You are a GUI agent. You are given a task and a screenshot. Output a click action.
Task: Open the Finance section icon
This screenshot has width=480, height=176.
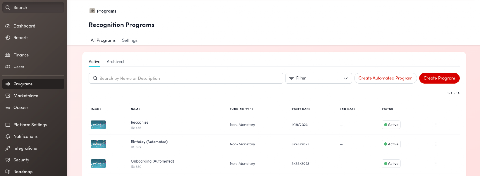tap(8, 55)
